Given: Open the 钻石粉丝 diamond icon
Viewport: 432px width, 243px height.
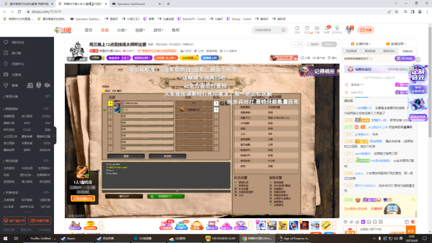Looking at the screenshot, I should point(240,225).
